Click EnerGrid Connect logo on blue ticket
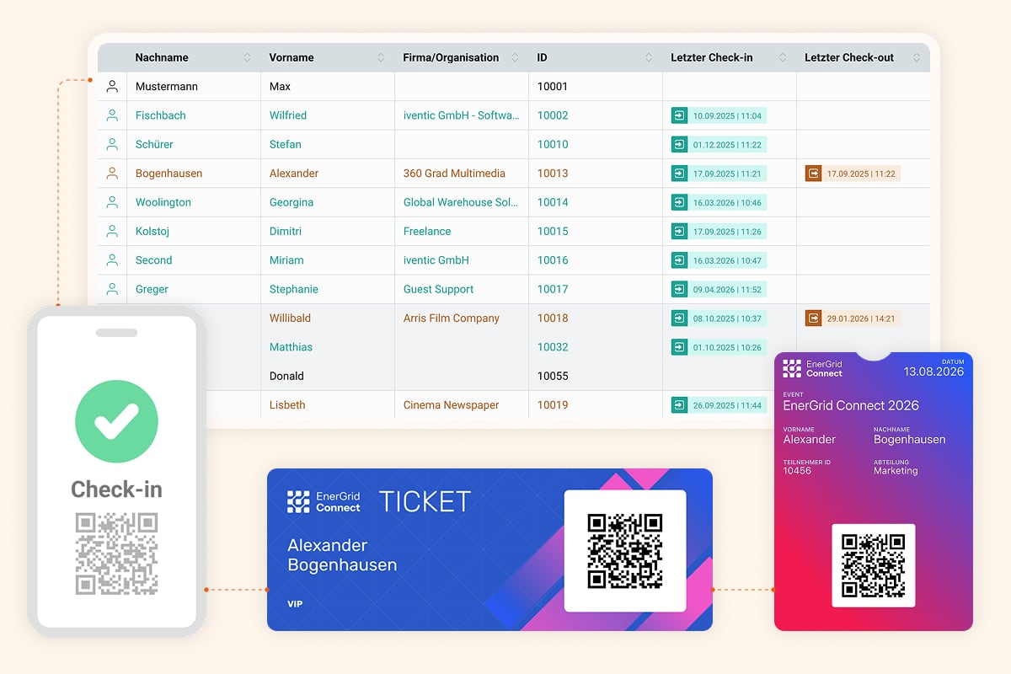The image size is (1011, 674). (x=324, y=501)
